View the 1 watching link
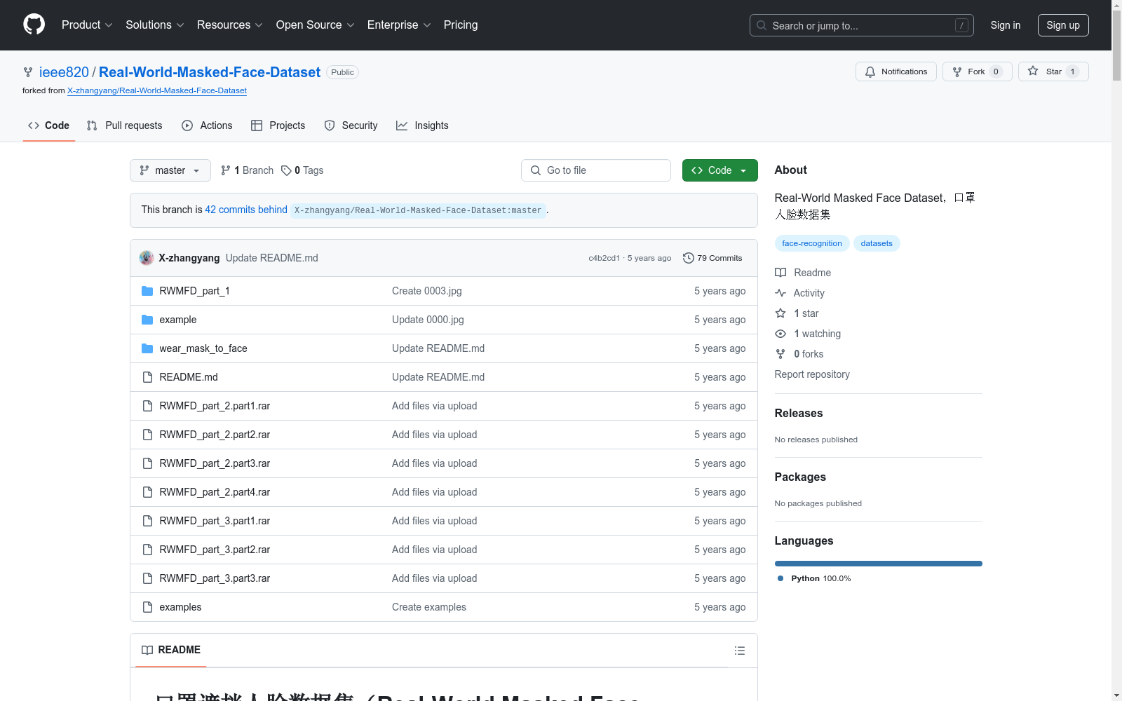Viewport: 1122px width, 701px height. pyautogui.click(x=808, y=334)
